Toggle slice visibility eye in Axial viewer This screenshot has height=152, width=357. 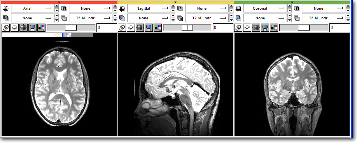pos(15,27)
